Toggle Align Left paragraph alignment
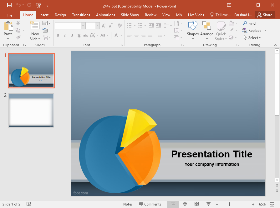This screenshot has height=208, width=280. [130, 35]
